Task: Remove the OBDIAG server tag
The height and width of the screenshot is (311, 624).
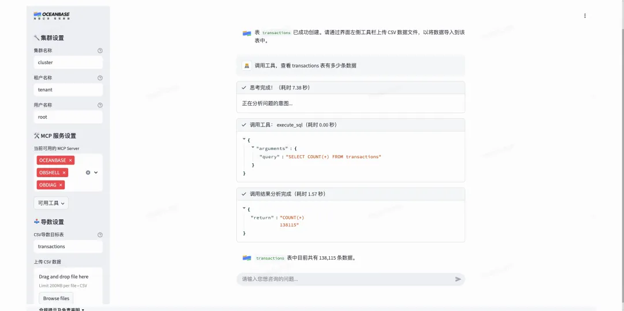Action: click(x=61, y=185)
